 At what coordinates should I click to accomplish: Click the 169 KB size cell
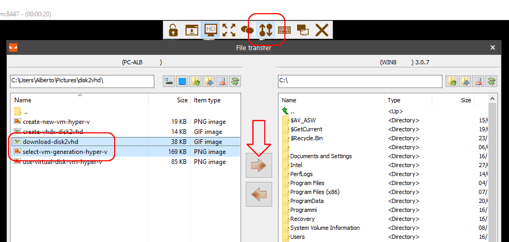click(x=177, y=152)
